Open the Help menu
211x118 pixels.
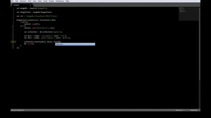[67, 1]
